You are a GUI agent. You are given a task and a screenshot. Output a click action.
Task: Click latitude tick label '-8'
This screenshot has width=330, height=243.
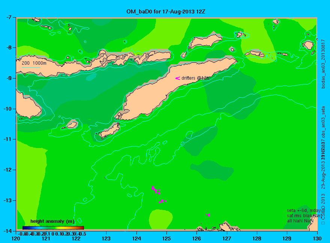coord(9,47)
